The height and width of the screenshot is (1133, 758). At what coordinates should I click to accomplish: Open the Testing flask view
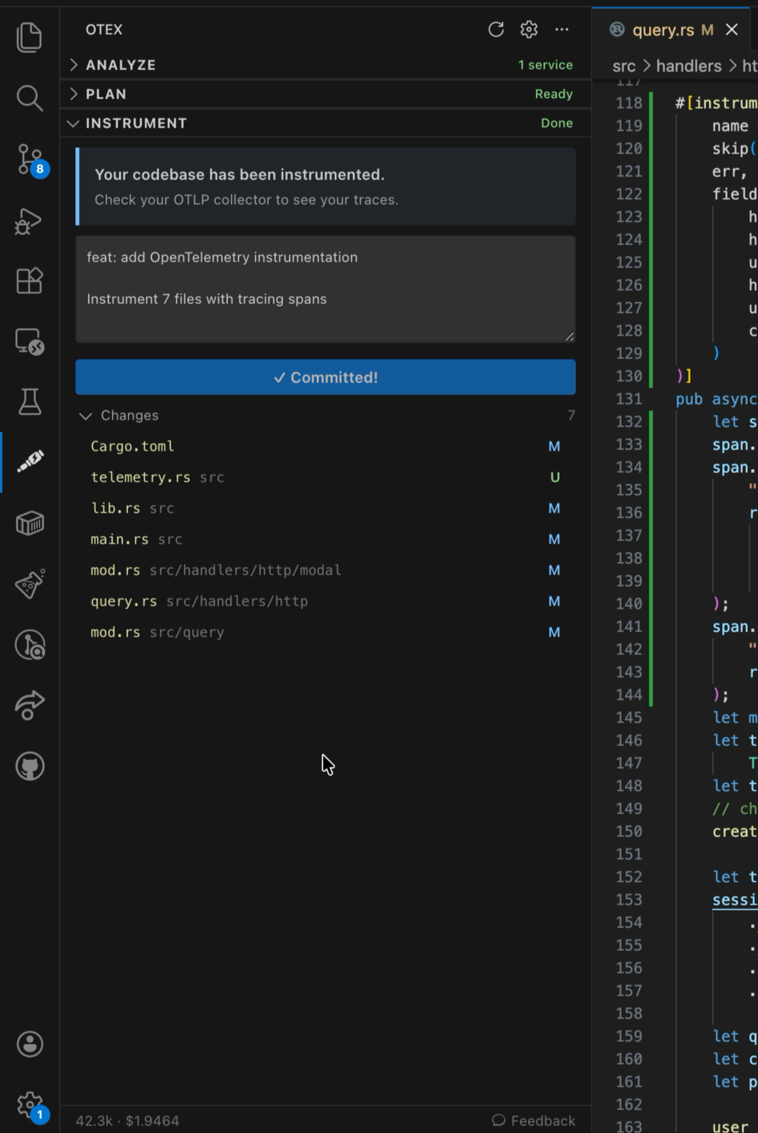[29, 401]
